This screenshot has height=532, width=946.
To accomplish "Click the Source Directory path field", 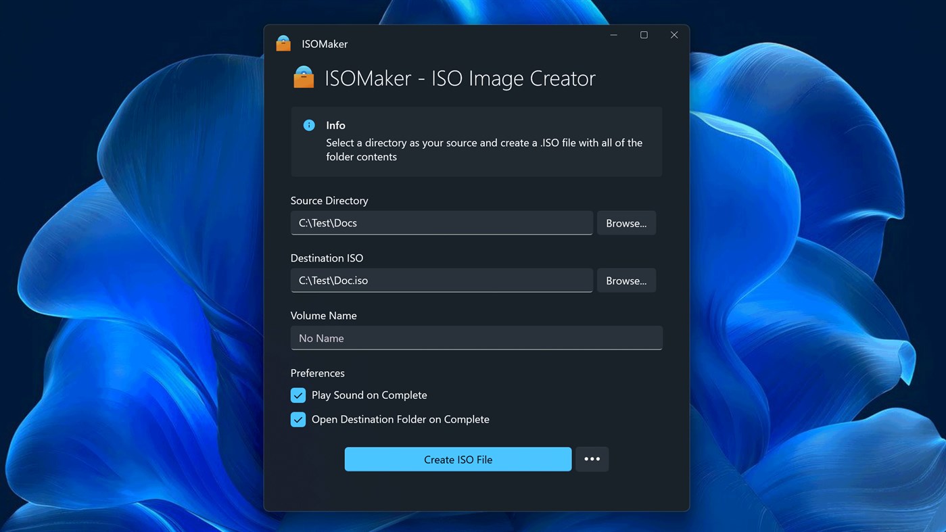I will pos(442,222).
